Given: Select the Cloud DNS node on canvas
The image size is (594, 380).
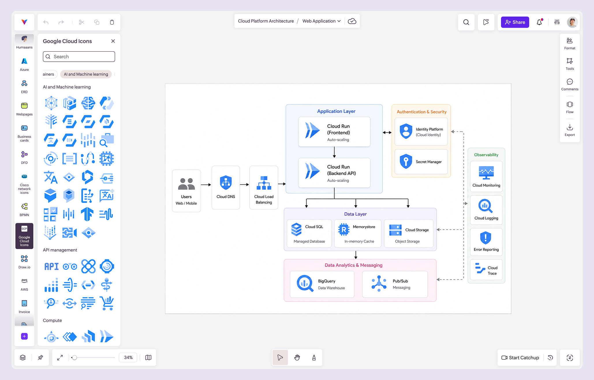Looking at the screenshot, I should [x=226, y=187].
